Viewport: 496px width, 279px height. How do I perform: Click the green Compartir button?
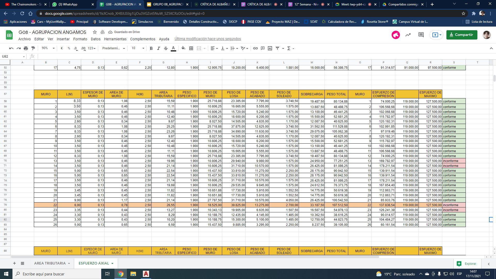tap(462, 35)
